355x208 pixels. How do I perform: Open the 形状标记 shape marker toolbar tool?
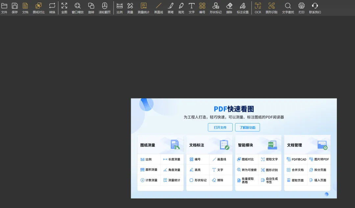point(216,8)
